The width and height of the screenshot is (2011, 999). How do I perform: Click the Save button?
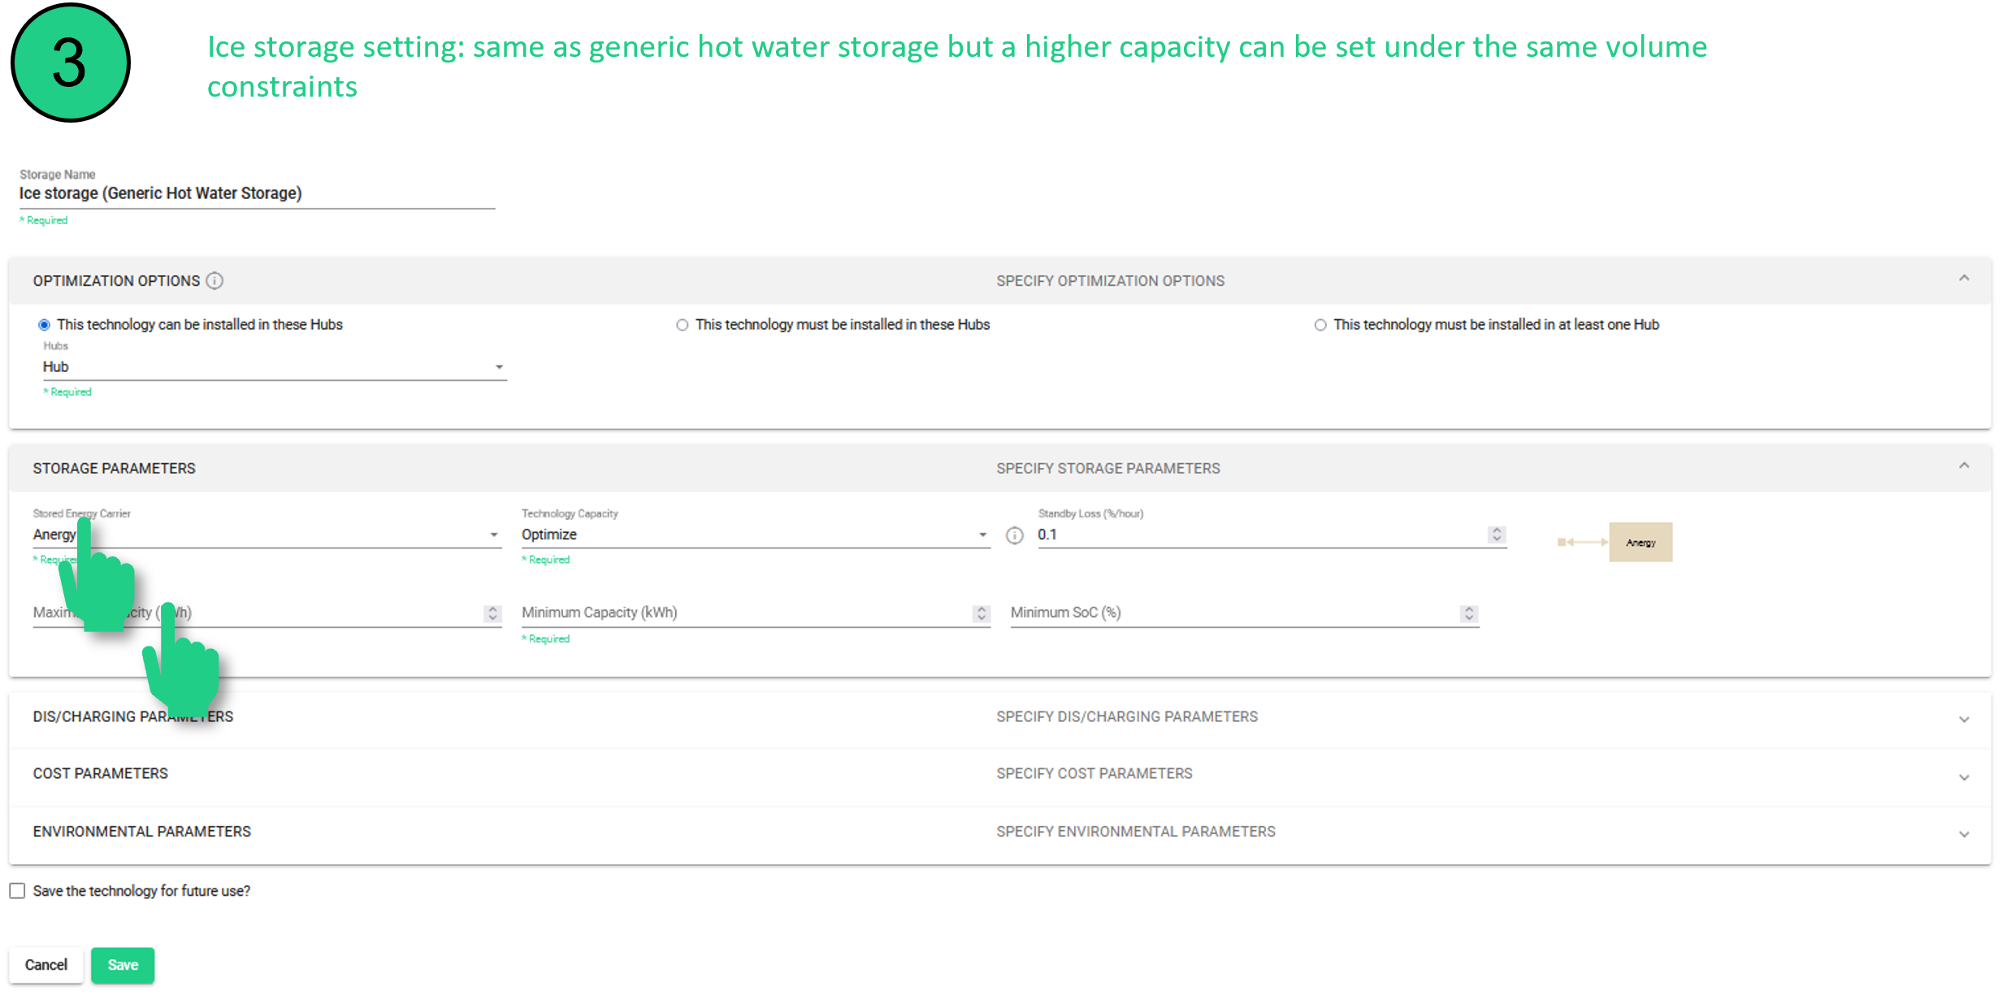pyautogui.click(x=123, y=965)
